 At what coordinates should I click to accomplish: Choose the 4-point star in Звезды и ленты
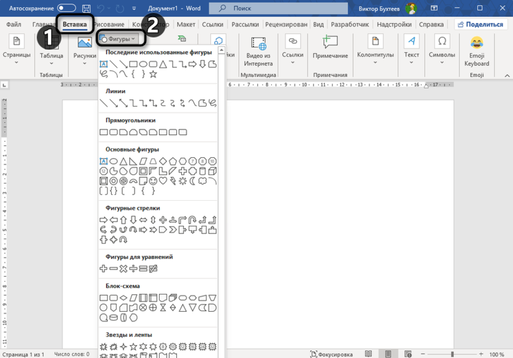pyautogui.click(x=123, y=346)
